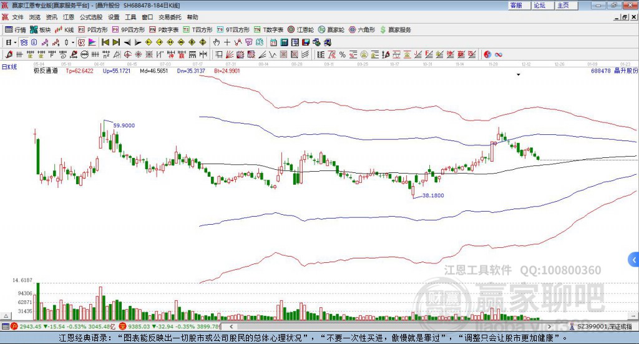Select the pencil drawing tool
Viewport: 639px width, 344px height.
pos(9,54)
